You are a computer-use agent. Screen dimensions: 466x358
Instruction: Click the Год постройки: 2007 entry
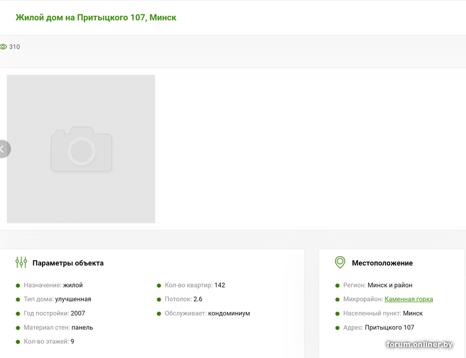[54, 313]
